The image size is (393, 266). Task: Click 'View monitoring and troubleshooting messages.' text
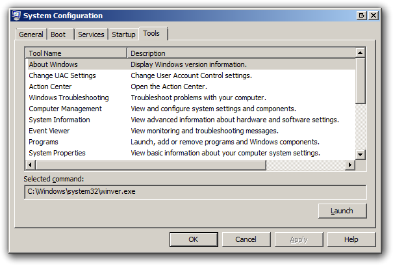(205, 131)
